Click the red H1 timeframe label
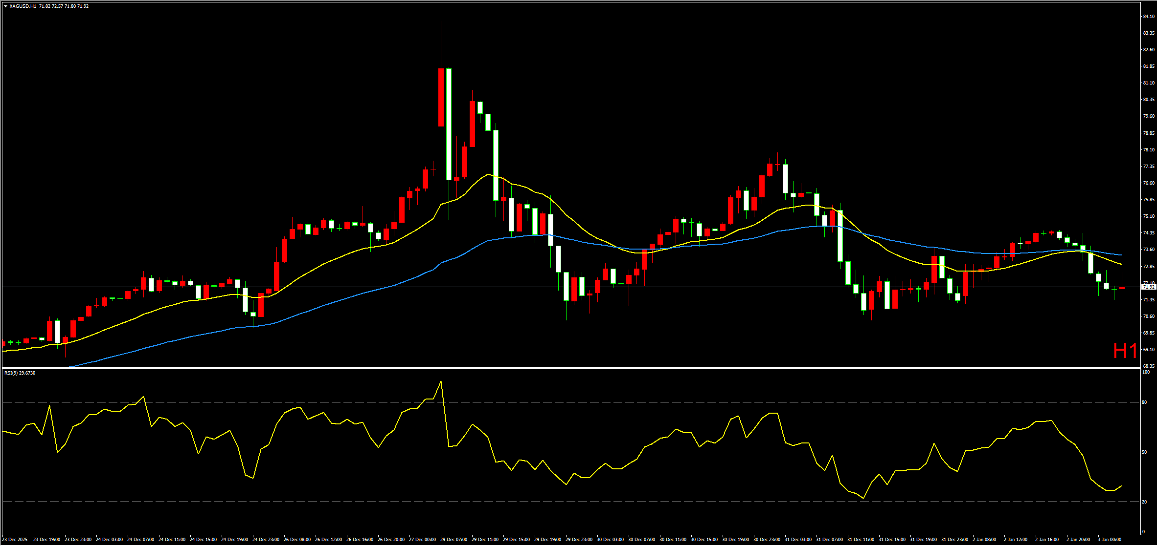 (x=1125, y=351)
